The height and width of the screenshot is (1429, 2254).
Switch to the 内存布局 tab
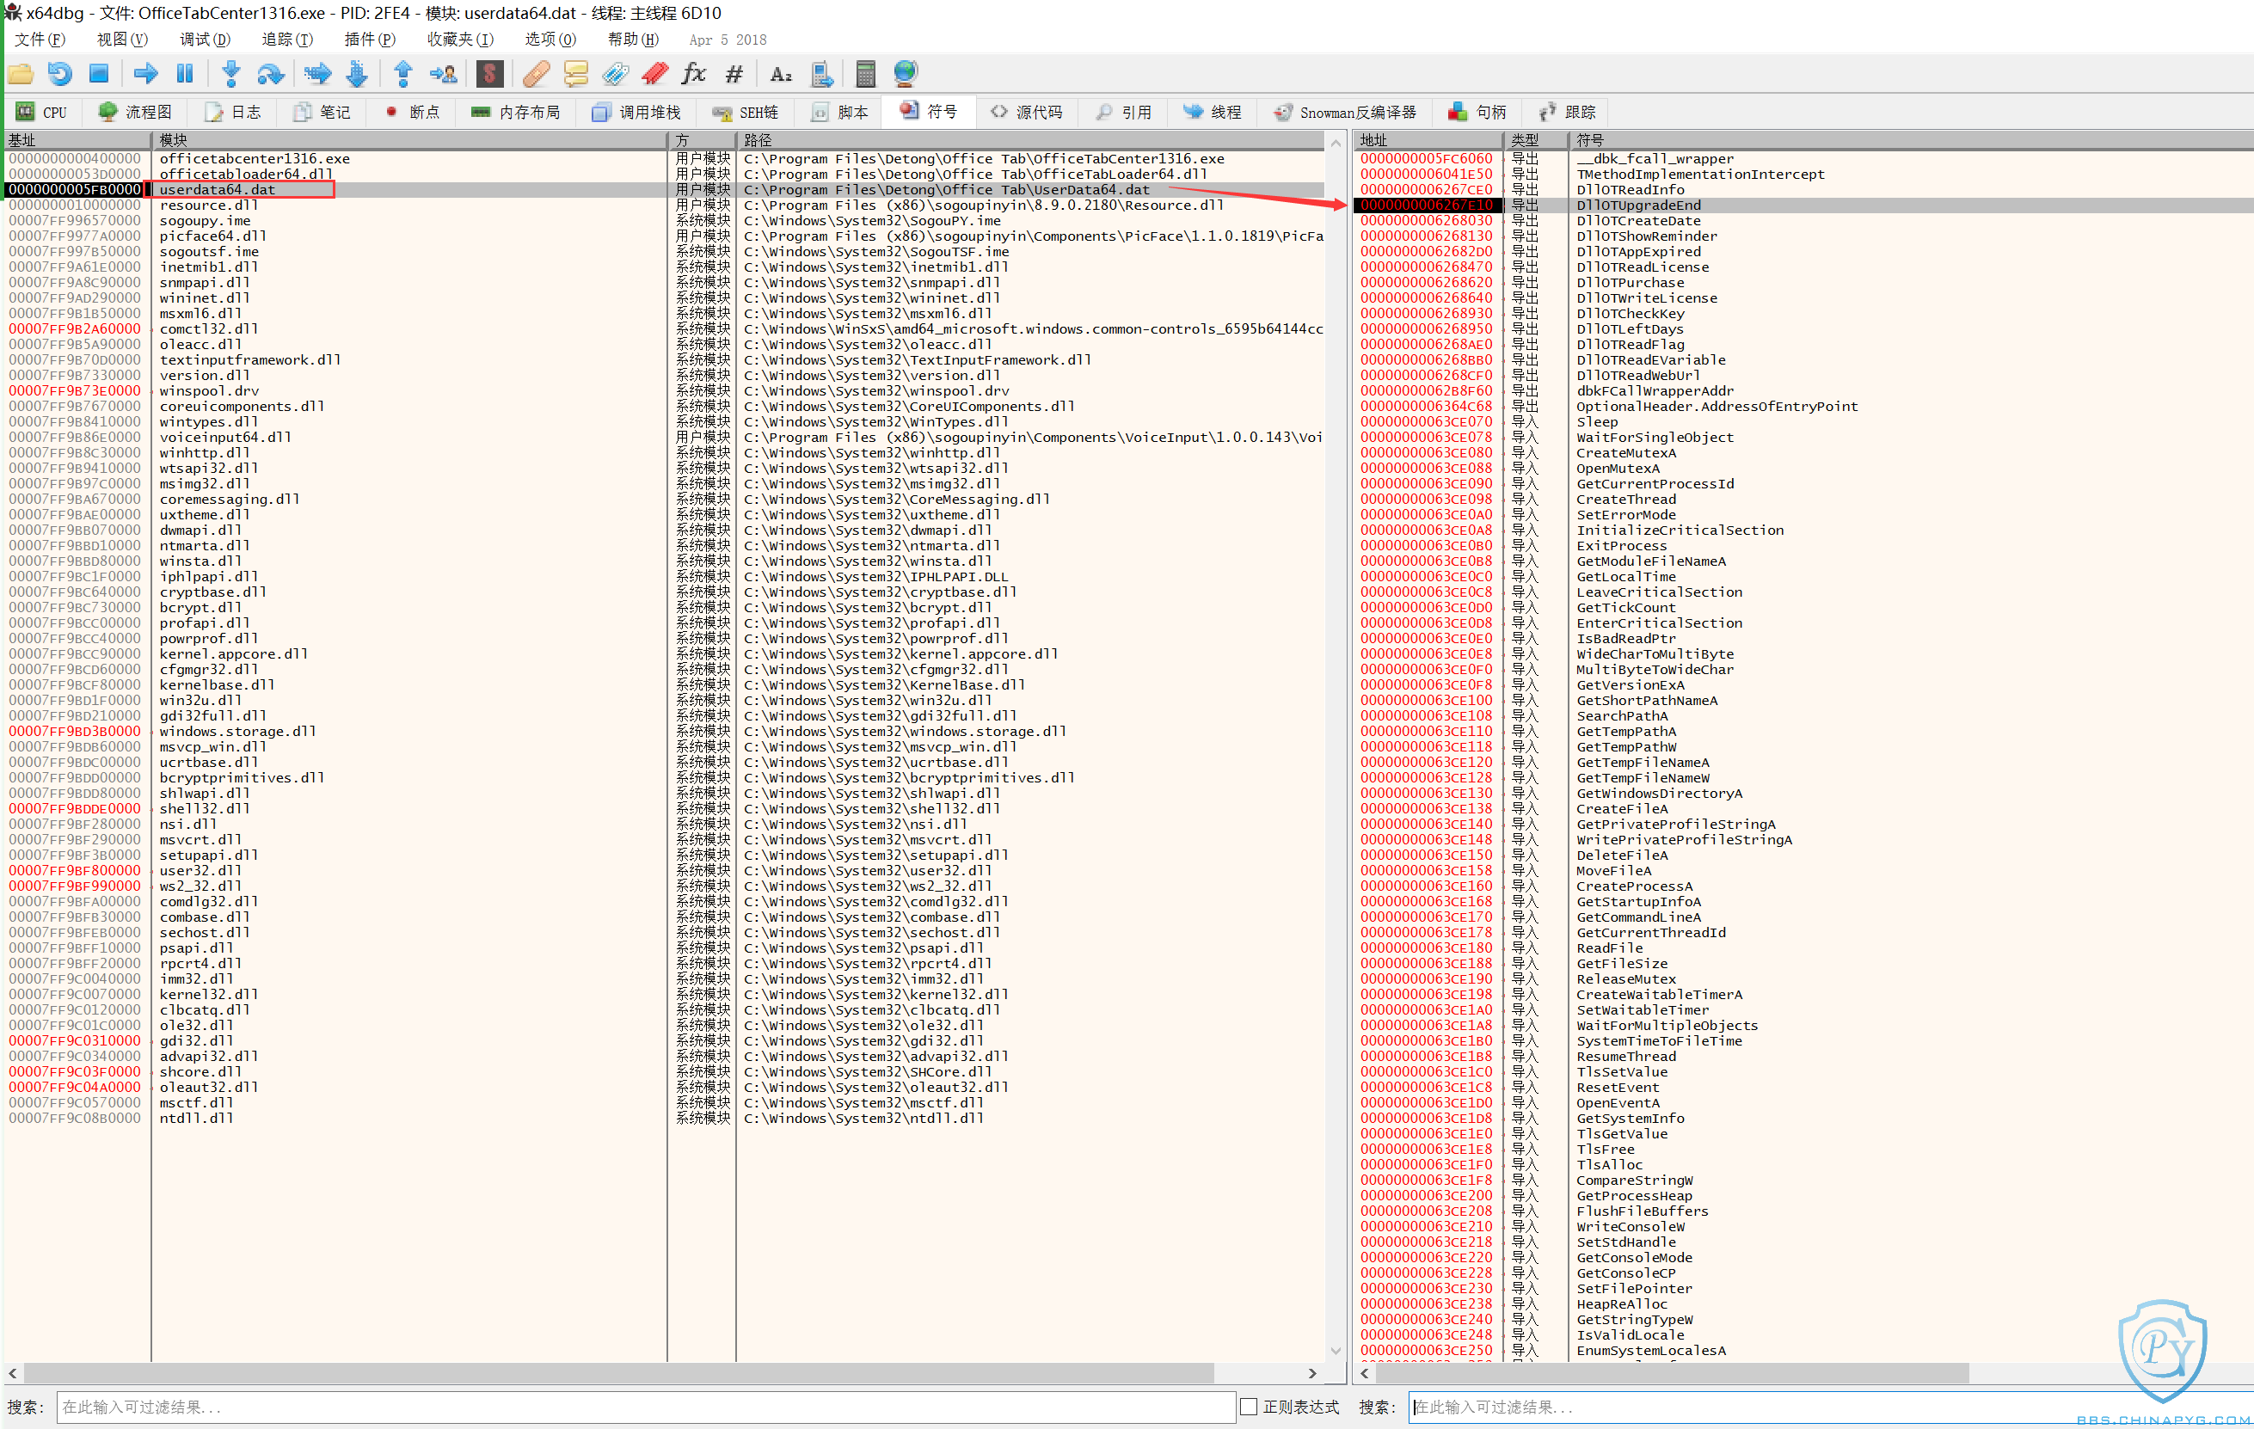click(x=516, y=113)
